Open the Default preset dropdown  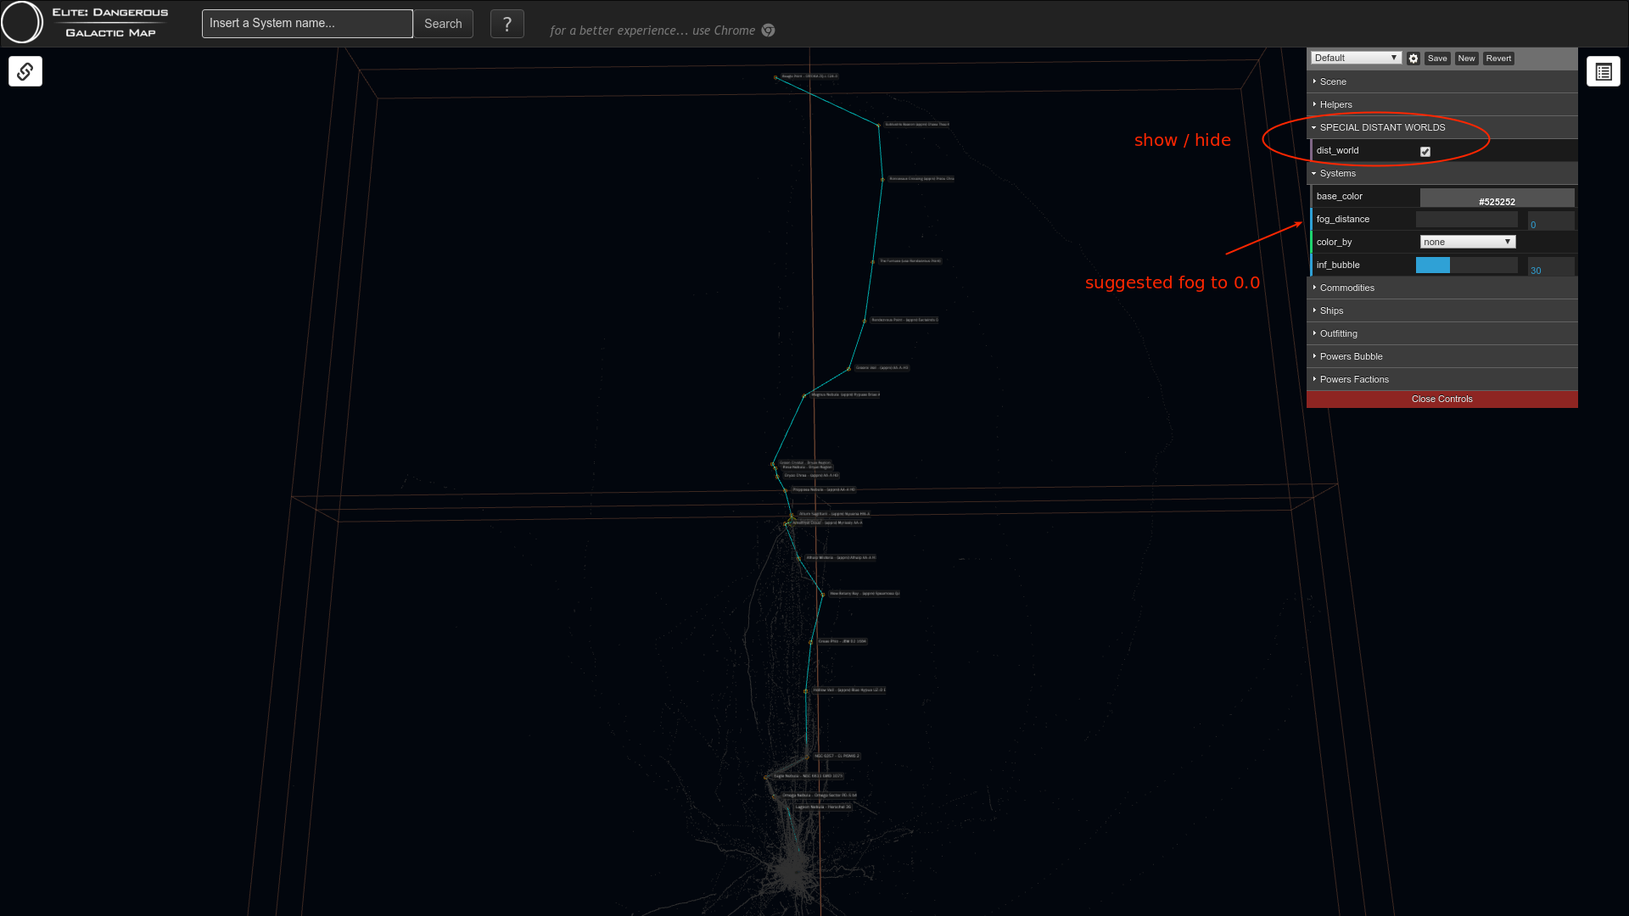click(x=1356, y=58)
